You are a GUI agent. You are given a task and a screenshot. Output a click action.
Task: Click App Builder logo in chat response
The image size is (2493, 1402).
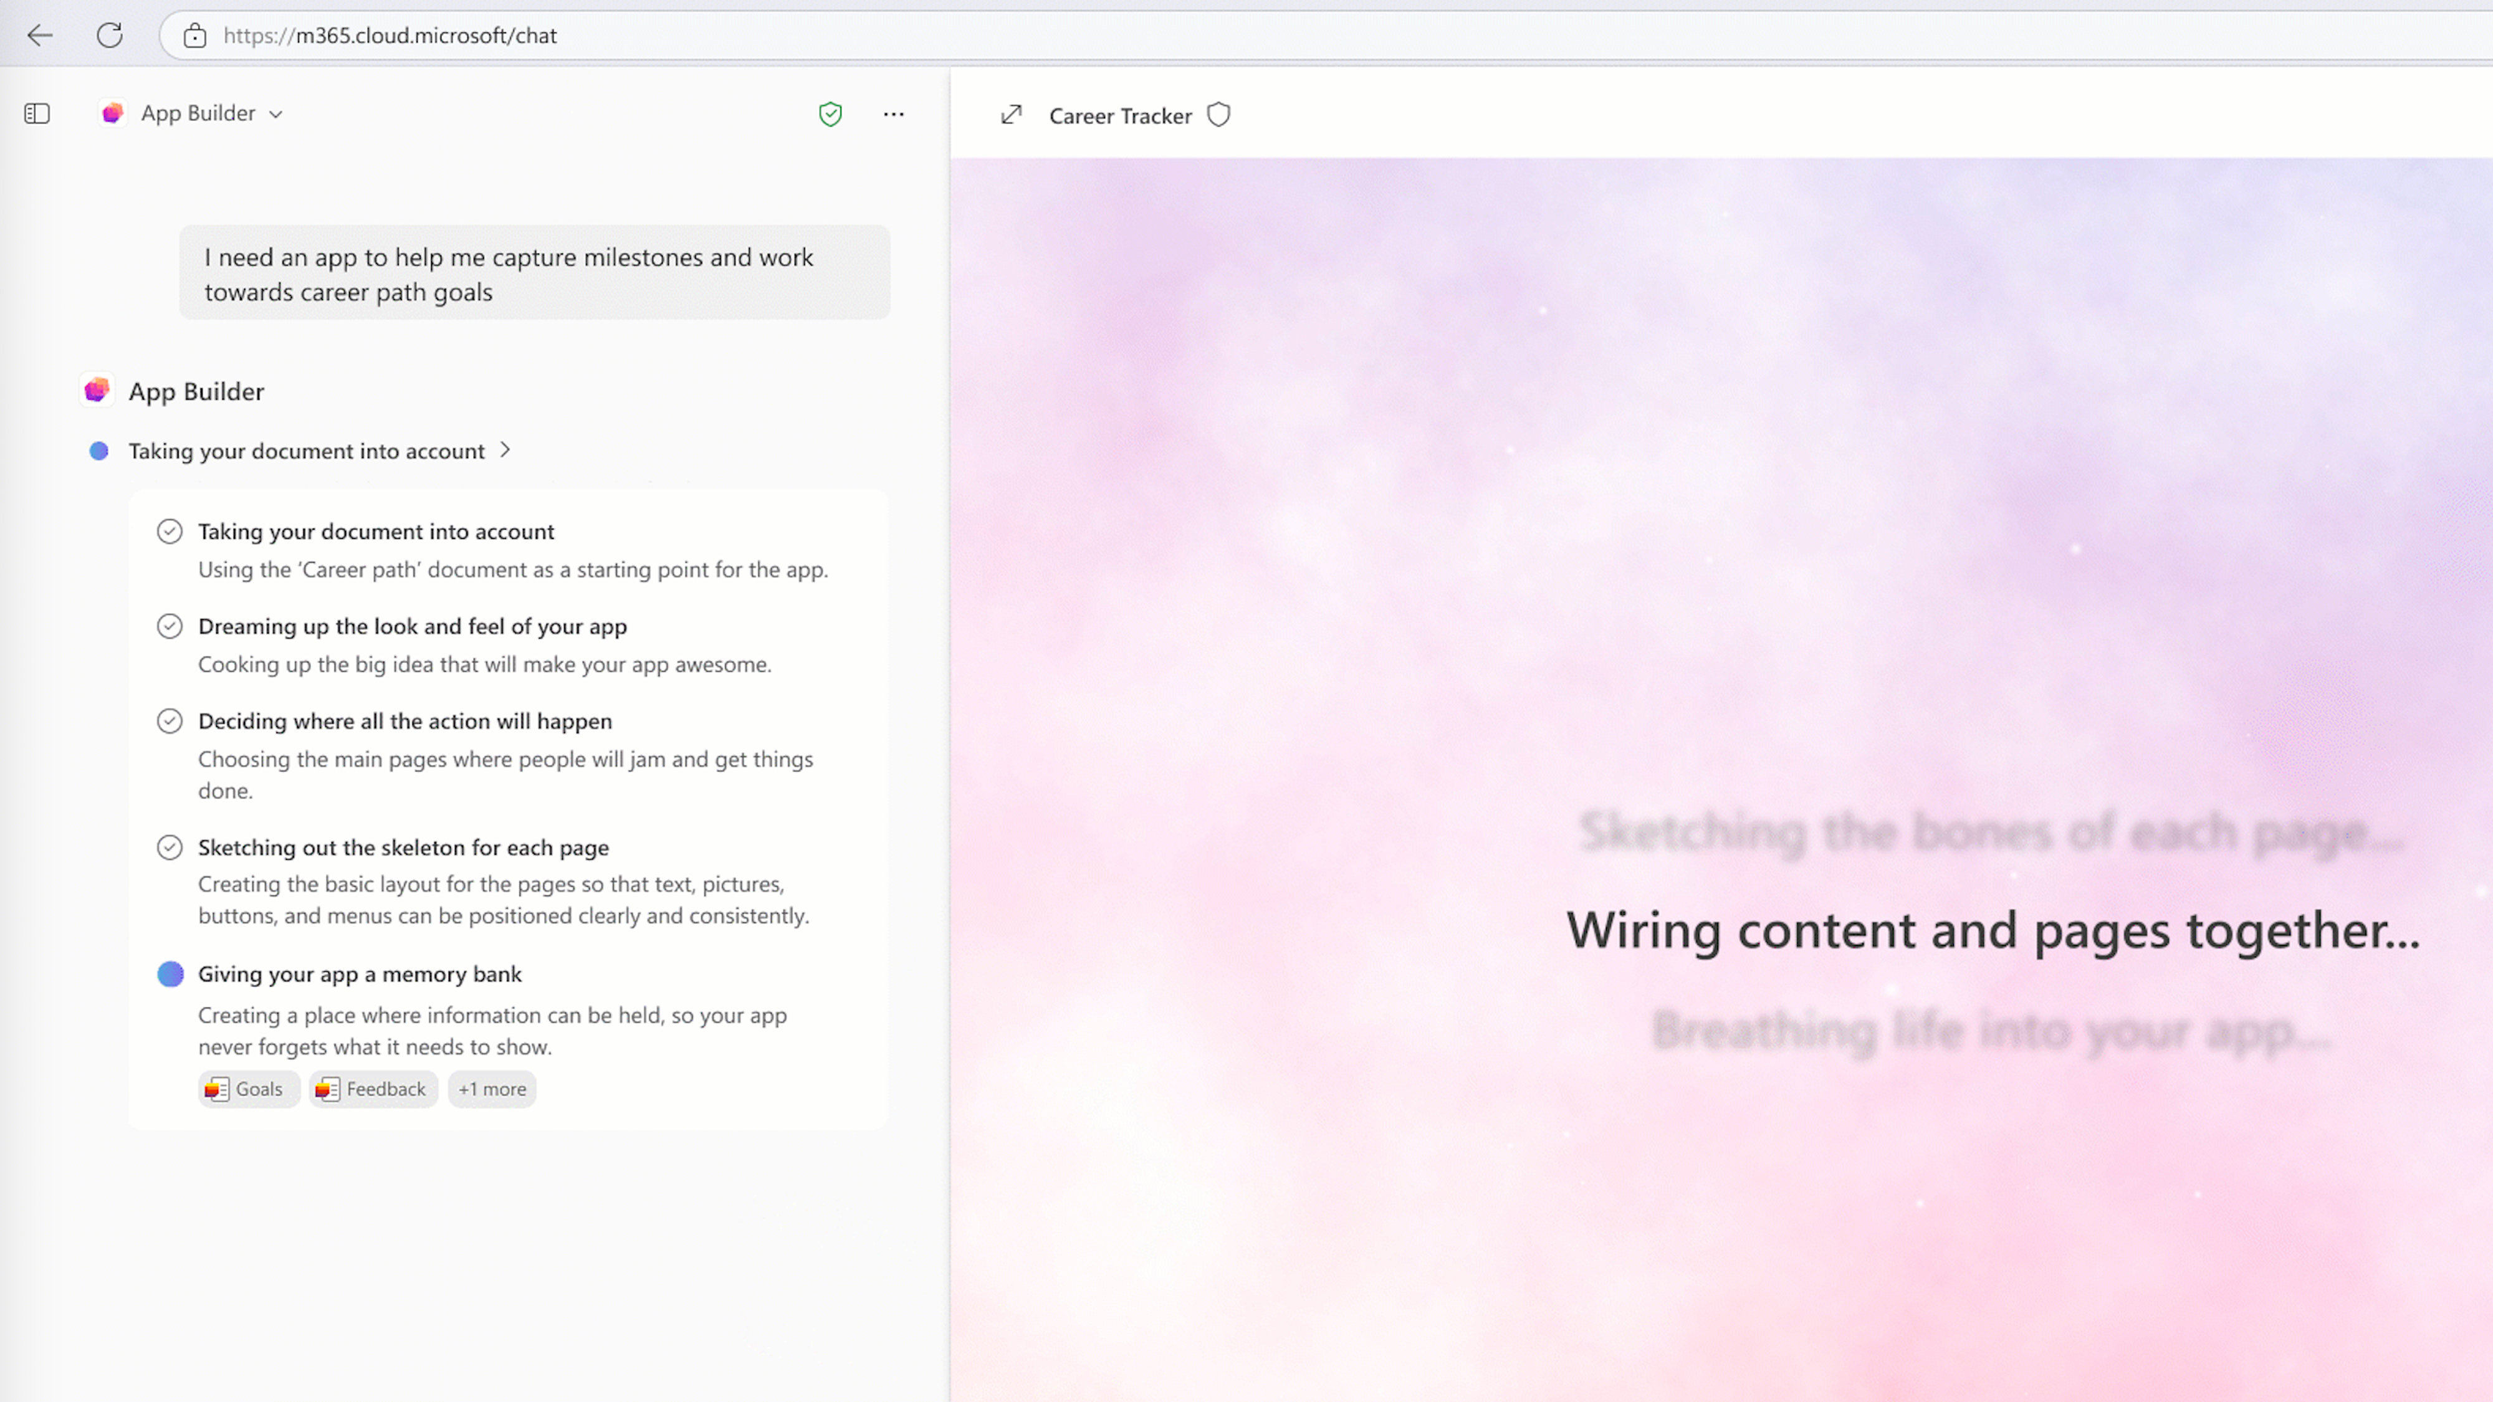point(97,391)
